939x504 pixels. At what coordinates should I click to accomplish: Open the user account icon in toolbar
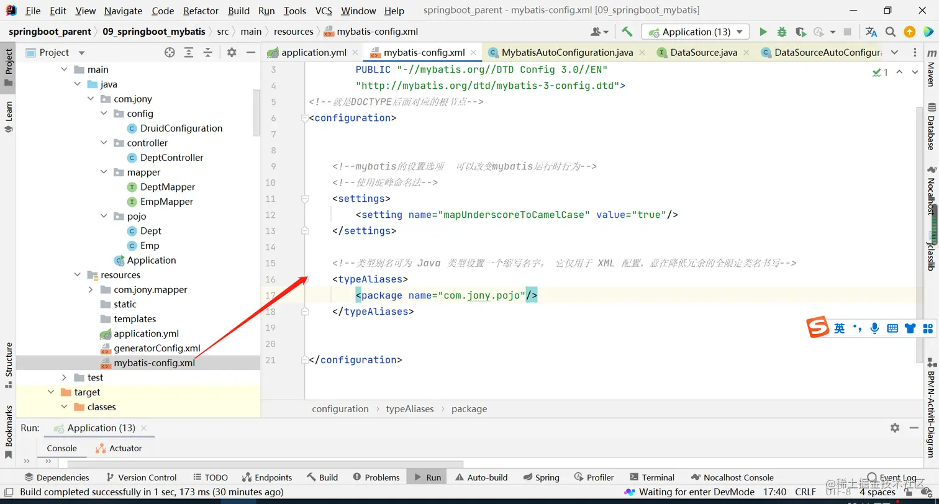coord(599,32)
